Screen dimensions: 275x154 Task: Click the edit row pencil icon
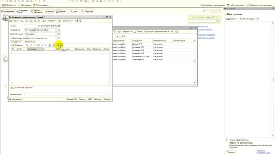click(31, 45)
